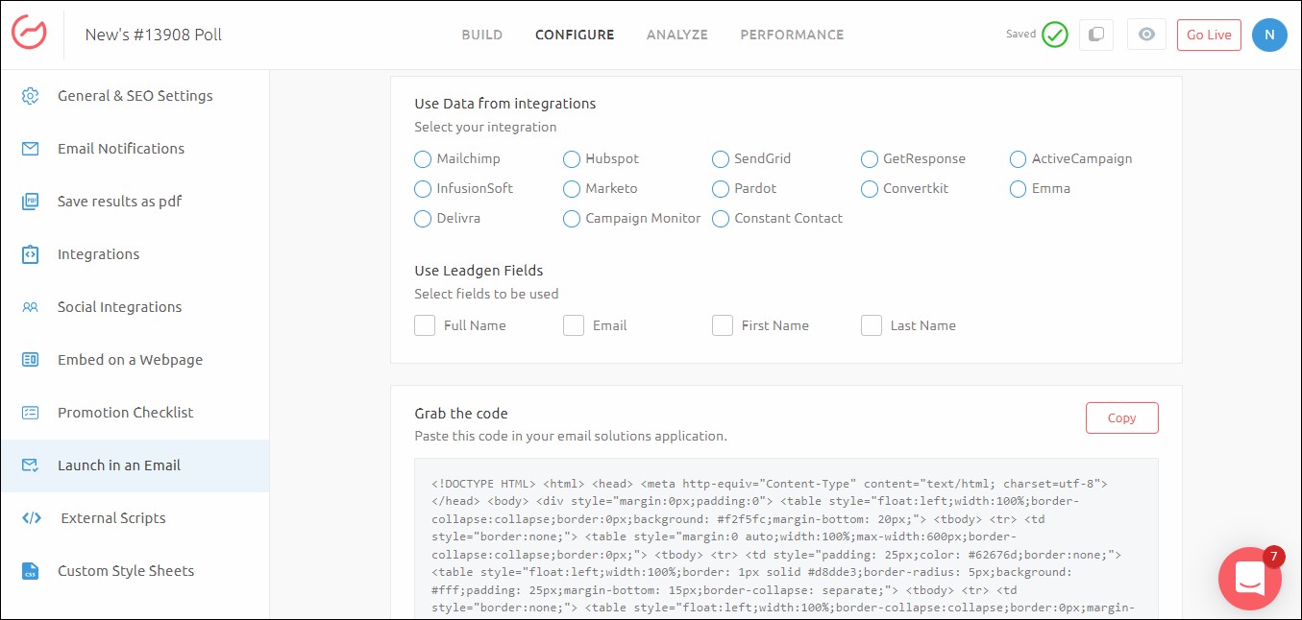Check the Last Name field box

coord(872,325)
